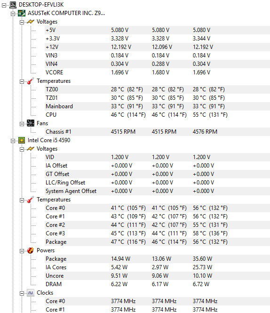Viewport: 270px width, 313px height.
Task: Click the motherboard Voltages lightning icon
Action: pos(31,22)
